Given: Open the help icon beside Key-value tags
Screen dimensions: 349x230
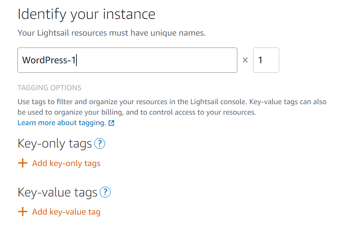Looking at the screenshot, I should pos(105,192).
